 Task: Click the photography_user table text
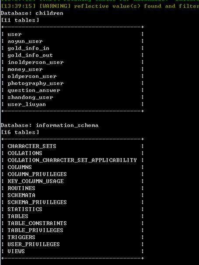[x=35, y=84]
